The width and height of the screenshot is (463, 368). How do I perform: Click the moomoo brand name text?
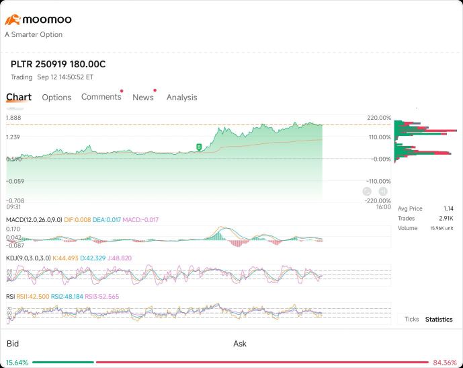pyautogui.click(x=47, y=20)
